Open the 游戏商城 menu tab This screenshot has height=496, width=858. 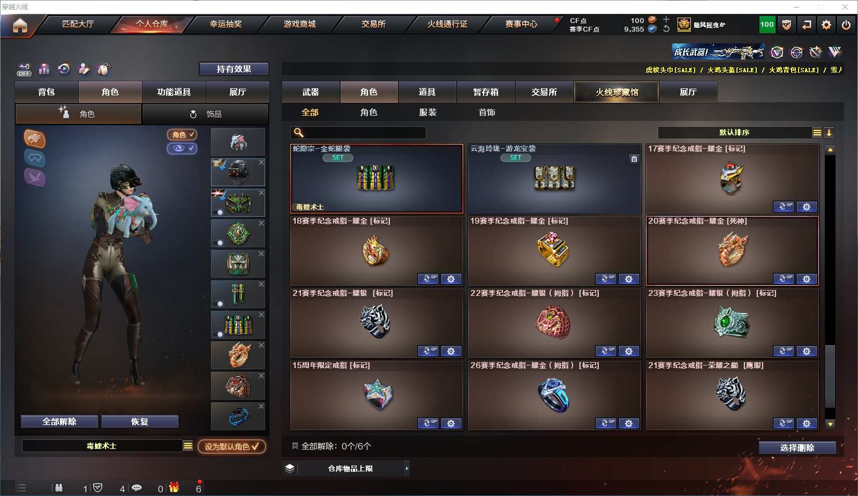(x=299, y=24)
